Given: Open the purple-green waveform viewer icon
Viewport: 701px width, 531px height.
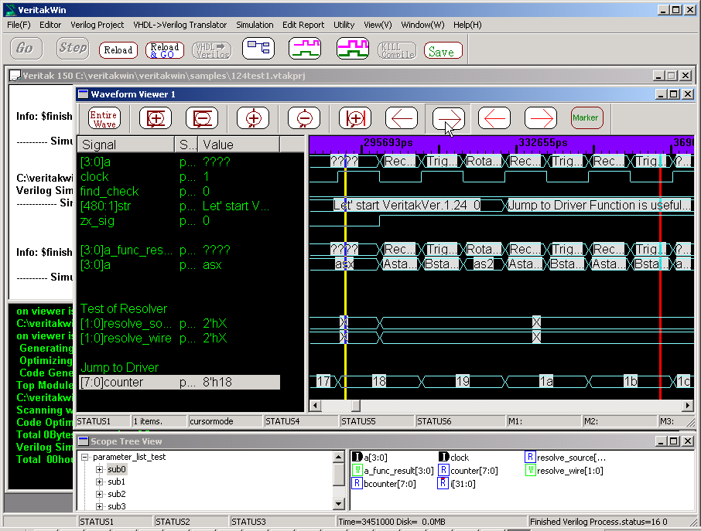Looking at the screenshot, I should point(304,48).
